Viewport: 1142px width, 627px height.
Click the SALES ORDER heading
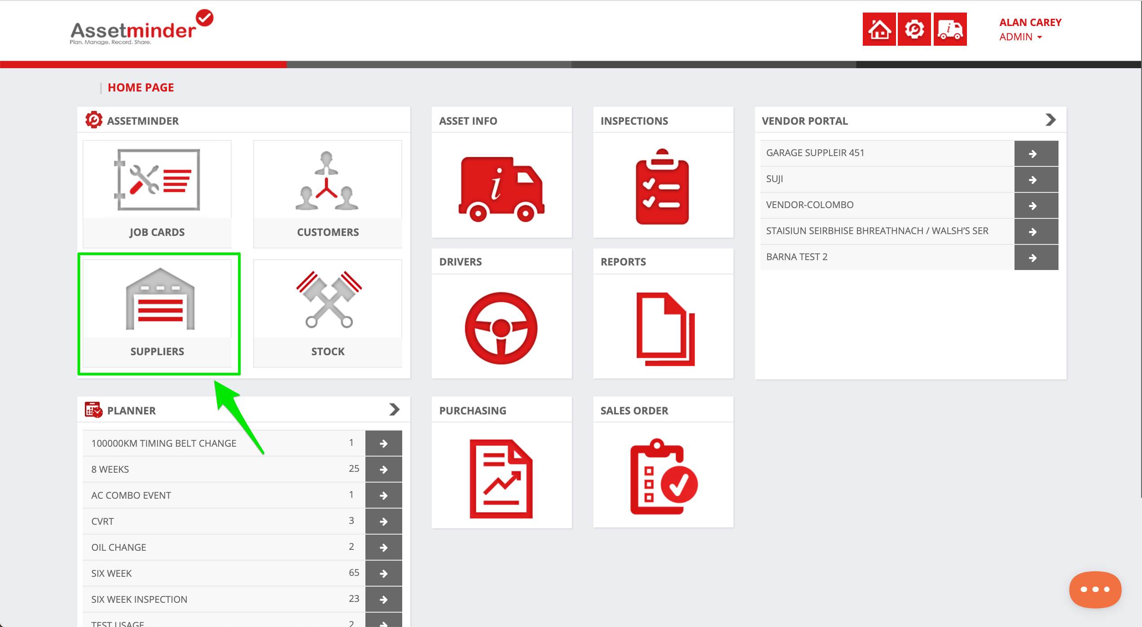(634, 410)
